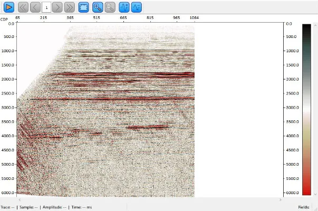Click the 'Time: -- ms' status readout

pos(82,207)
